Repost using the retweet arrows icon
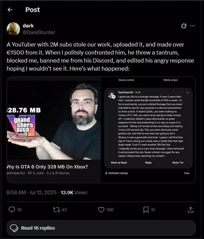204x239 pixels. tap(56, 210)
